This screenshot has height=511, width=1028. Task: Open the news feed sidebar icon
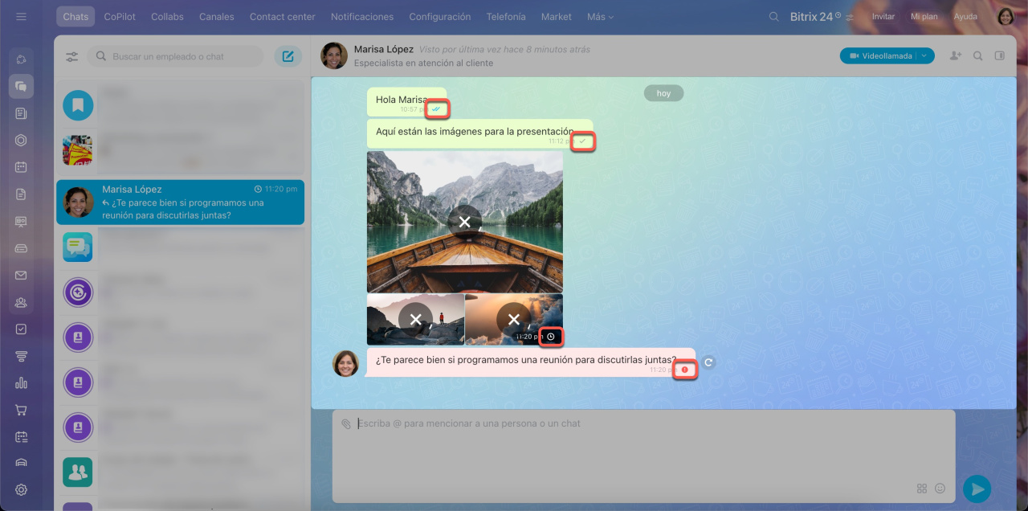pos(21,113)
